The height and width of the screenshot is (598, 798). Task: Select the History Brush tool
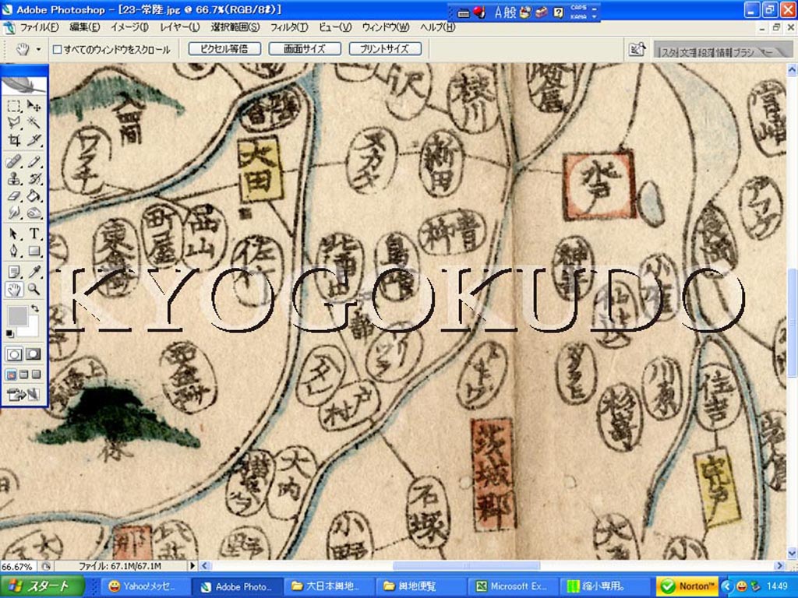(34, 178)
